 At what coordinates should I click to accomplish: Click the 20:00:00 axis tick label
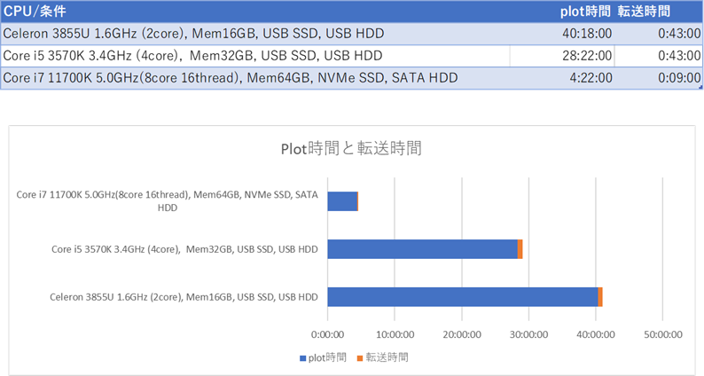tap(462, 334)
